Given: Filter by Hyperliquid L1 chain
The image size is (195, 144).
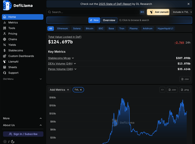Looking at the screenshot, I should click(165, 29).
